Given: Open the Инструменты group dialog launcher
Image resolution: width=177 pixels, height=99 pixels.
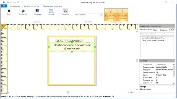Looking at the screenshot, I should [x=128, y=22].
